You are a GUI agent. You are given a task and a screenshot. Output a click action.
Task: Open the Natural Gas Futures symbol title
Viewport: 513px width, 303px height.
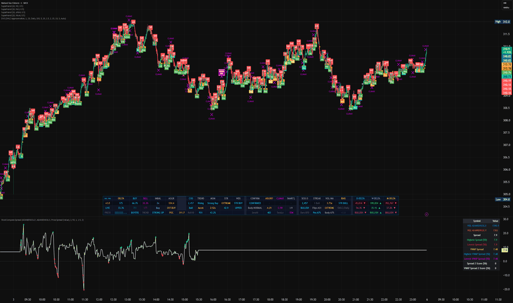click(x=14, y=3)
